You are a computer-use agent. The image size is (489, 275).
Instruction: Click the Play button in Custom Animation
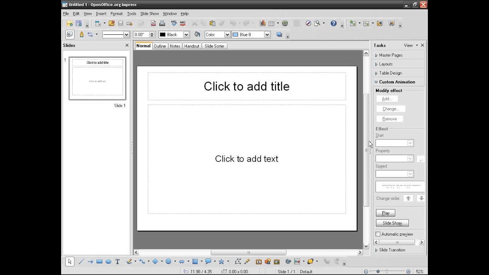(x=385, y=213)
